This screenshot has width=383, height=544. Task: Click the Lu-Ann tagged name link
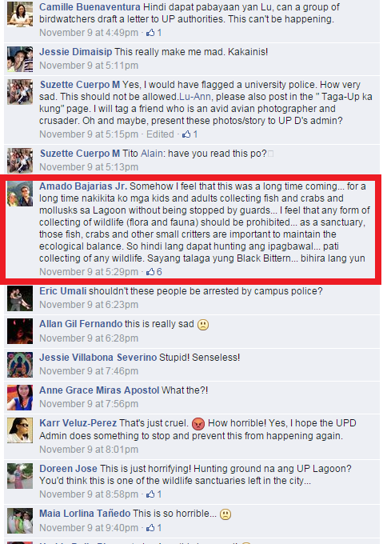click(194, 97)
